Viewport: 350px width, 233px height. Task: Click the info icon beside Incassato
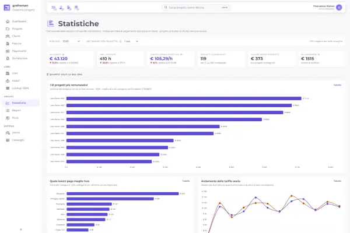coord(64,54)
